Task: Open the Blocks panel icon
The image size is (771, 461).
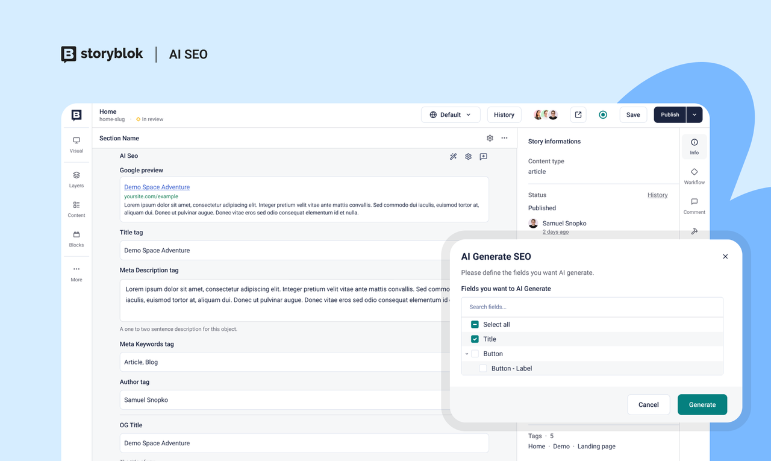Action: 76,239
